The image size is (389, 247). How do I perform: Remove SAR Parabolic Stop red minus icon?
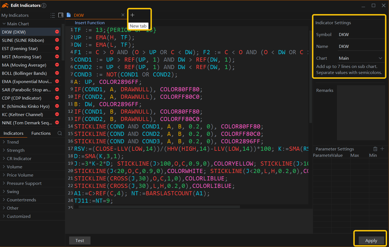click(57, 90)
